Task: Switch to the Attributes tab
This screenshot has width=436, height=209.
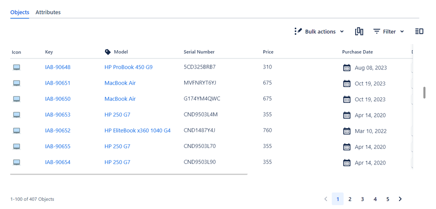Action: pyautogui.click(x=48, y=12)
